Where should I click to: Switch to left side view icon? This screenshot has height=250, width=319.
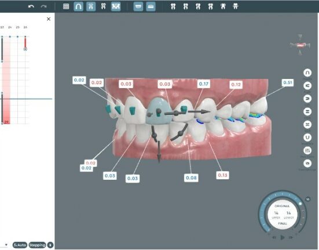(307, 99)
